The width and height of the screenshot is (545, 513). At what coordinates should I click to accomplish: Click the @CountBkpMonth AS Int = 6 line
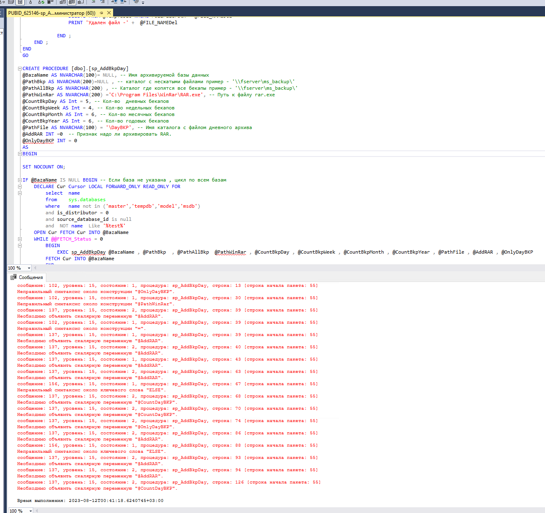tap(98, 114)
